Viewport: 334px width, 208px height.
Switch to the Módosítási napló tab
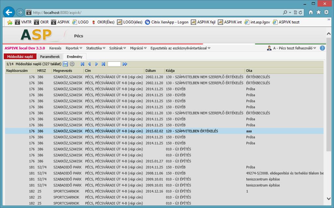20,57
